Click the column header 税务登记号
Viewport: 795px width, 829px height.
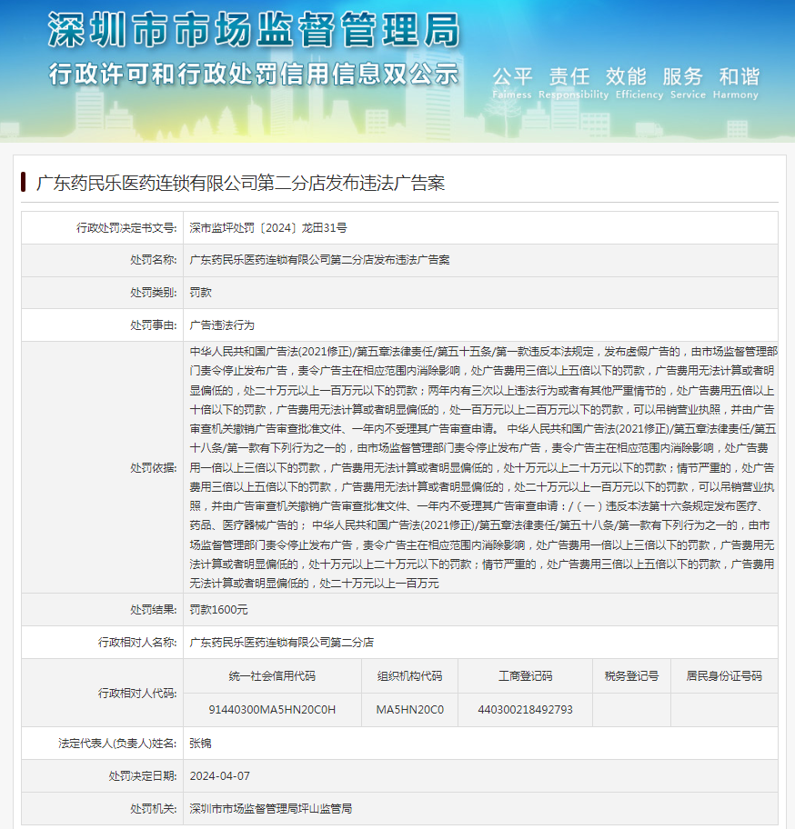pyautogui.click(x=631, y=675)
